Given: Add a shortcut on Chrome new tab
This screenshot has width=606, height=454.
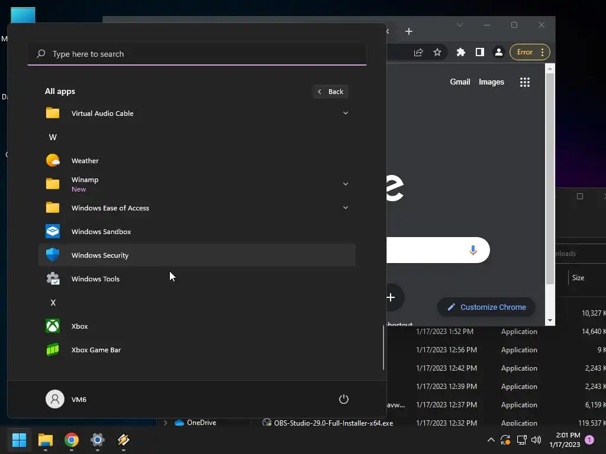Looking at the screenshot, I should click(x=391, y=297).
